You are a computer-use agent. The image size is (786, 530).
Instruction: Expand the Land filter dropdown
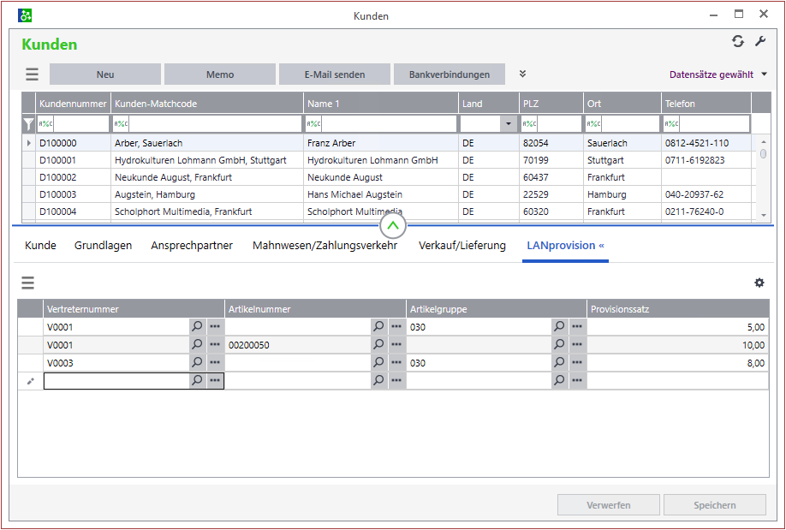coord(509,124)
